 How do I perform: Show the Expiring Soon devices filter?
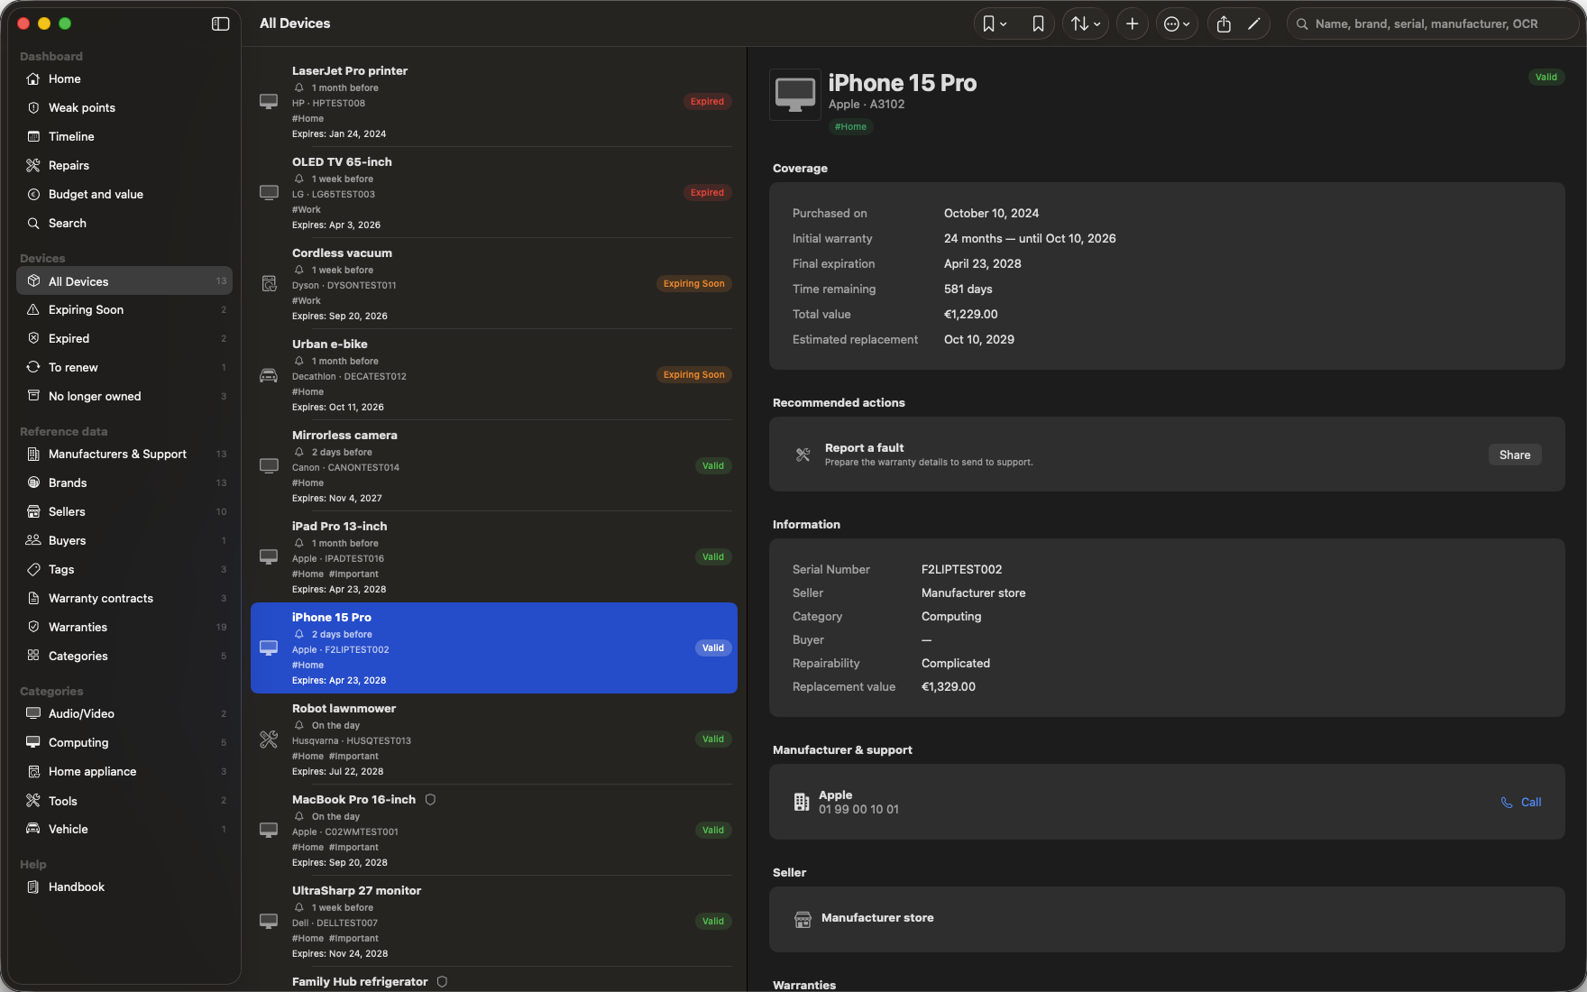tap(124, 310)
